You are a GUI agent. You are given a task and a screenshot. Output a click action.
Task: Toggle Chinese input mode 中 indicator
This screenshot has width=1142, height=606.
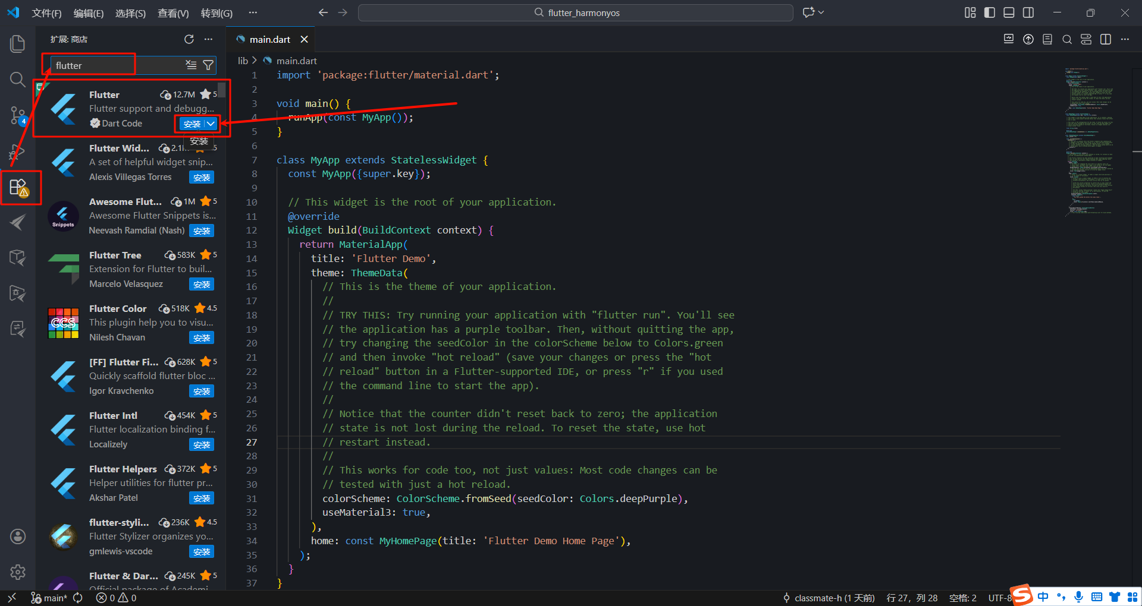(x=1043, y=596)
